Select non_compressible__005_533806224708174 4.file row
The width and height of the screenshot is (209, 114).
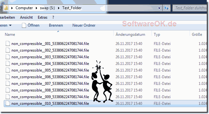(105, 70)
